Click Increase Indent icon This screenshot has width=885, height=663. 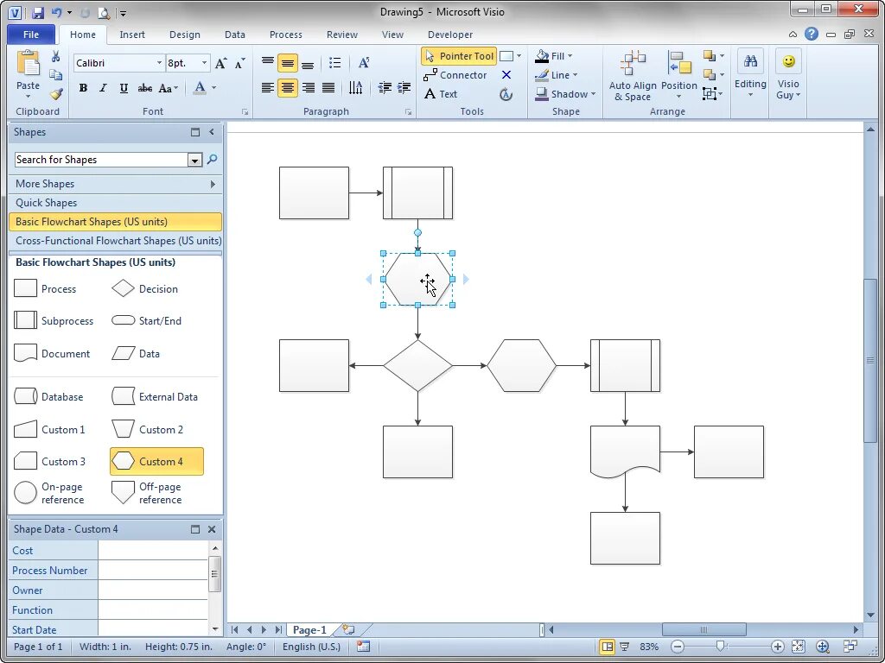(x=404, y=87)
